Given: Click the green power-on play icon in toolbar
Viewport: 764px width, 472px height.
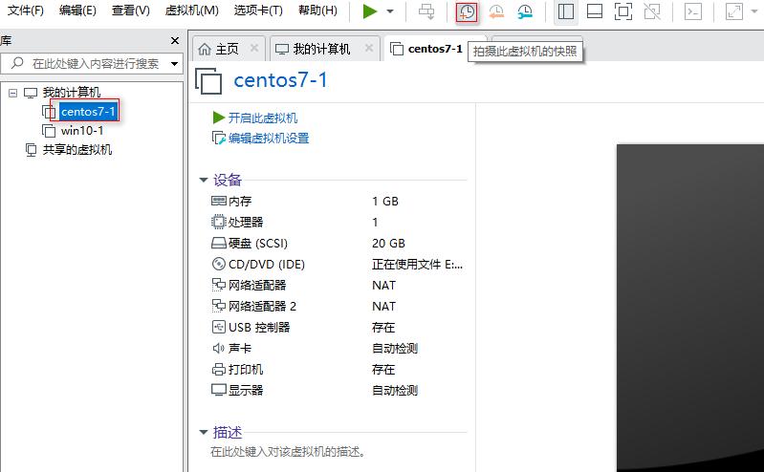Looking at the screenshot, I should (370, 11).
